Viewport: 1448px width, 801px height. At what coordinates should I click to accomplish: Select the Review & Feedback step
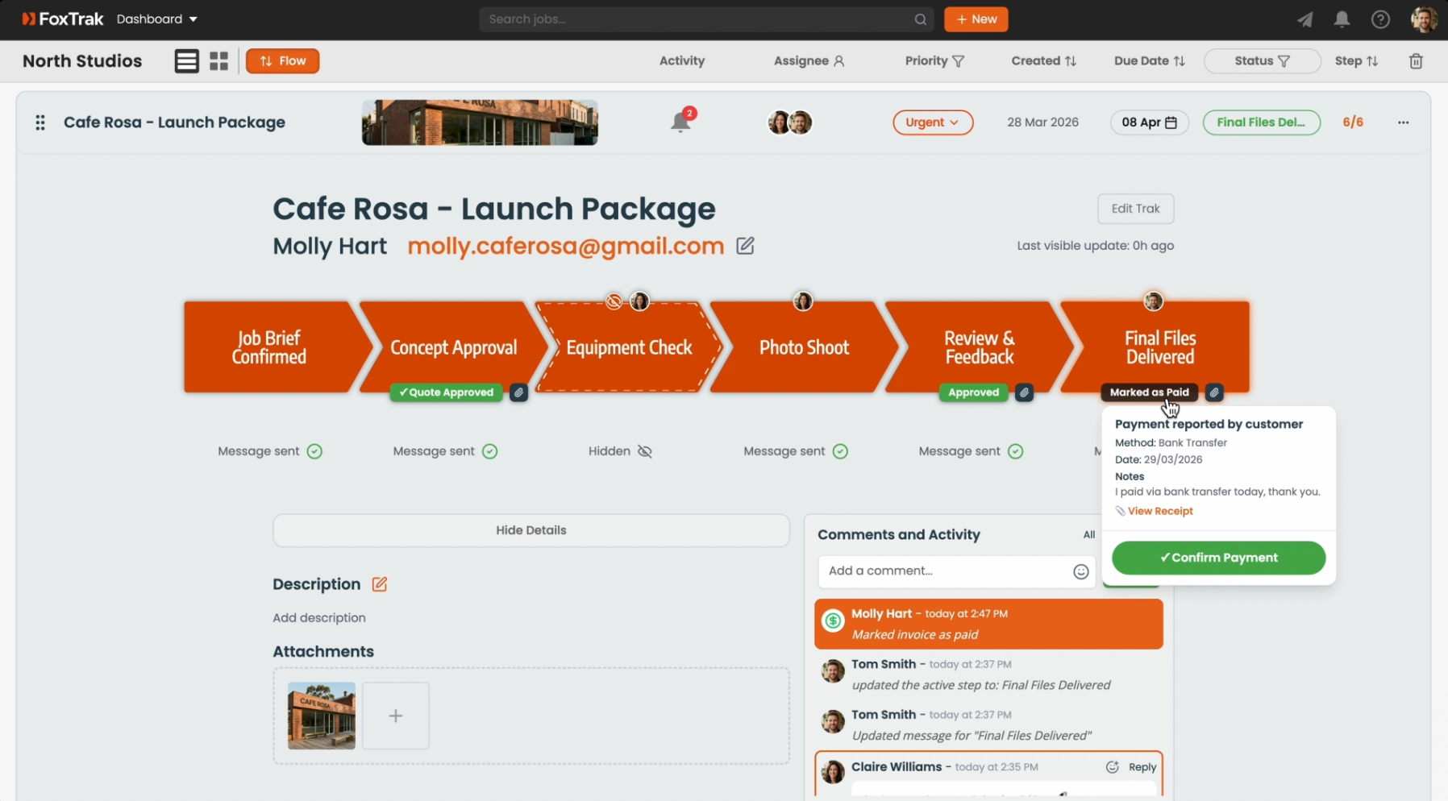pos(980,347)
